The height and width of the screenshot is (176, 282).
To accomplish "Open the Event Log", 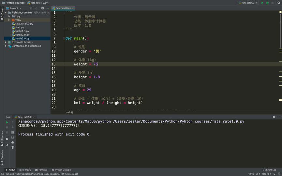I will (x=269, y=170).
